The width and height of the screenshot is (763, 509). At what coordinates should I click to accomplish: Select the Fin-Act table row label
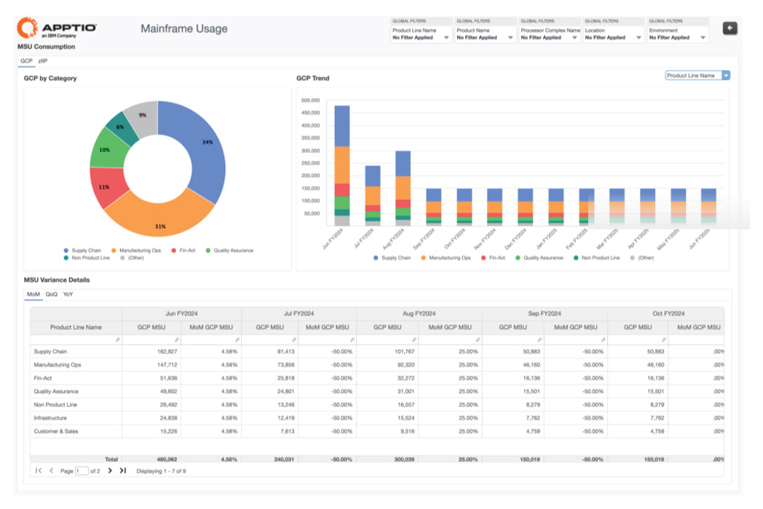click(x=43, y=378)
